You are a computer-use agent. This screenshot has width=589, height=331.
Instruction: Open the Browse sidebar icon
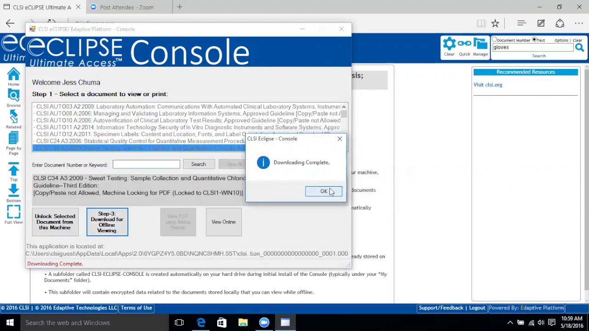point(13,98)
